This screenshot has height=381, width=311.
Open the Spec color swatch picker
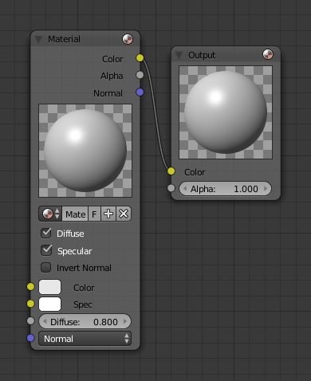[x=50, y=304]
